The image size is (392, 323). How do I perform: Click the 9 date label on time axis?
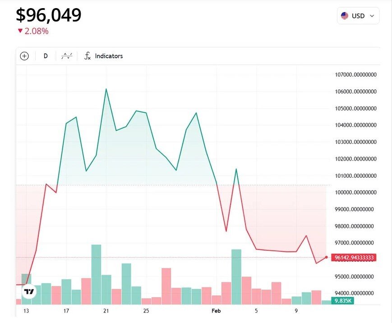296,311
